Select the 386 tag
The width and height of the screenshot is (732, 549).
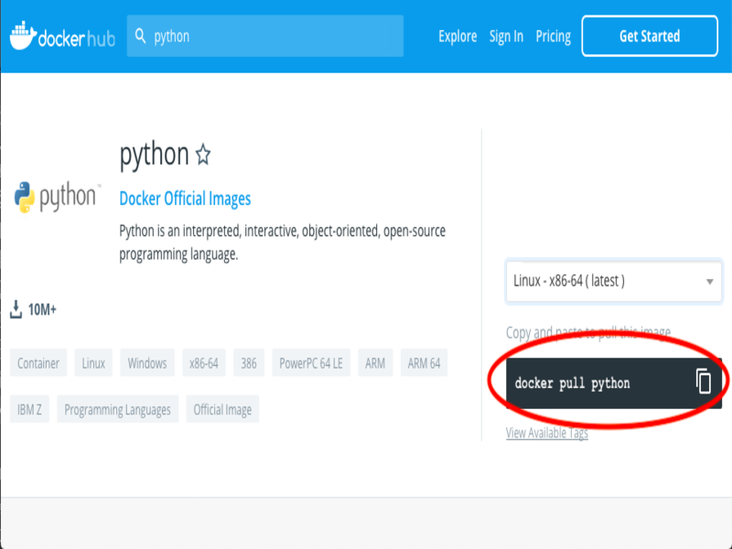[x=249, y=362]
